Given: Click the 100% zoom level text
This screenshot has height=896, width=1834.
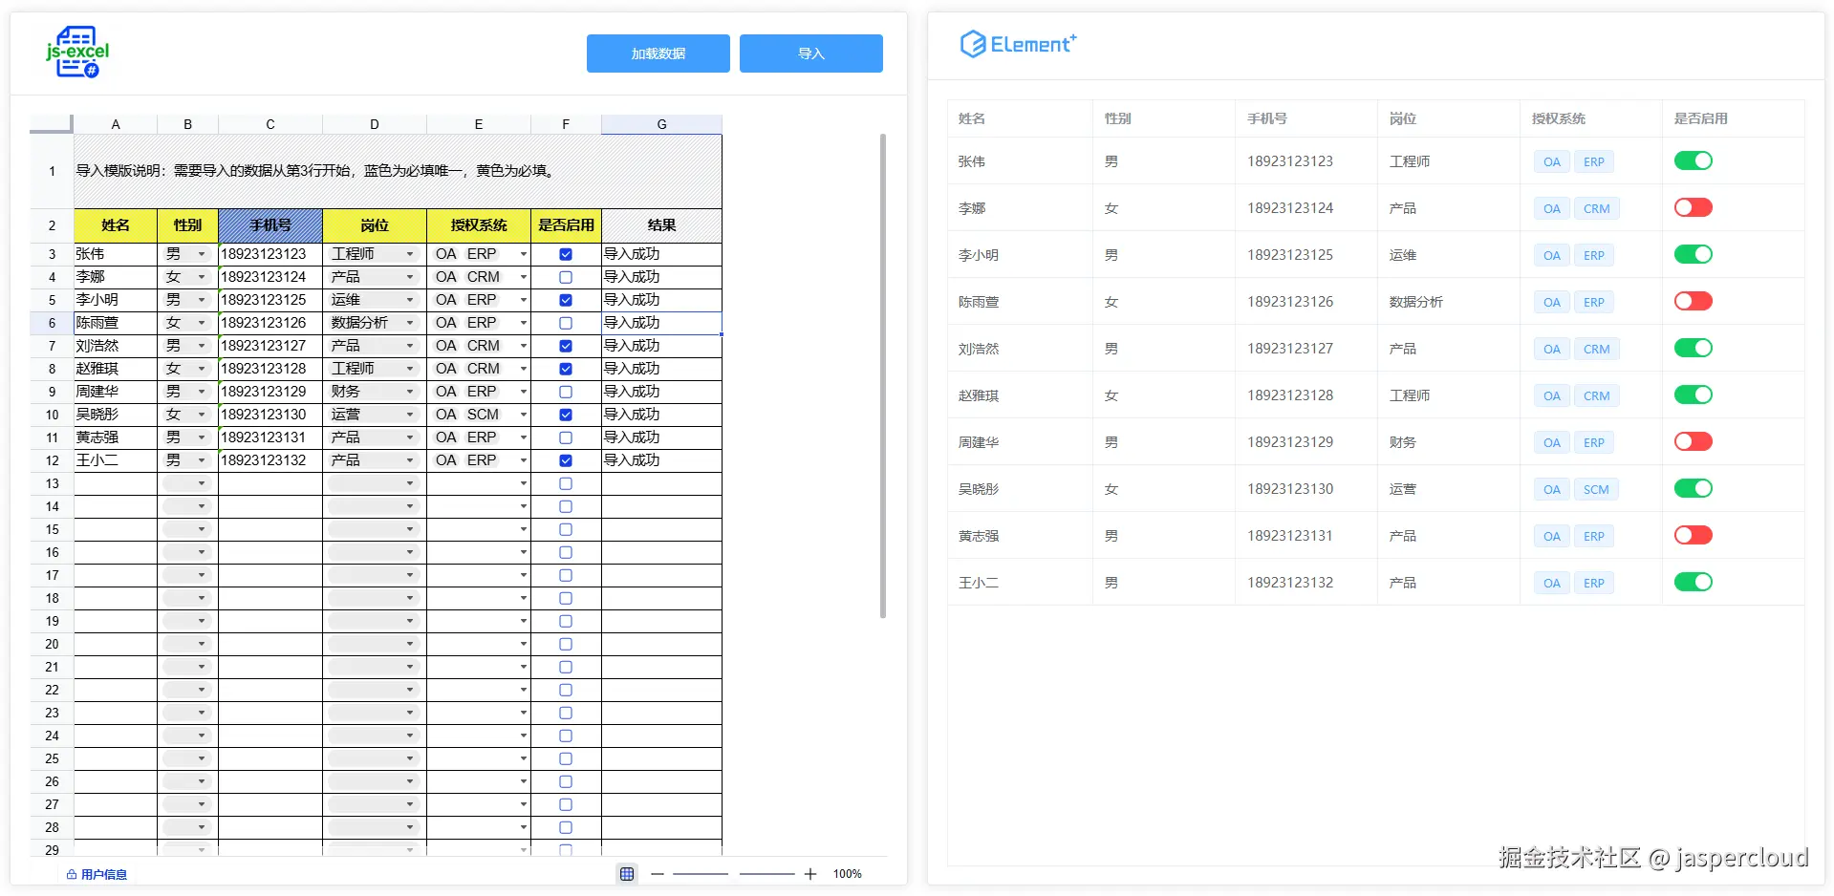Looking at the screenshot, I should tap(848, 874).
